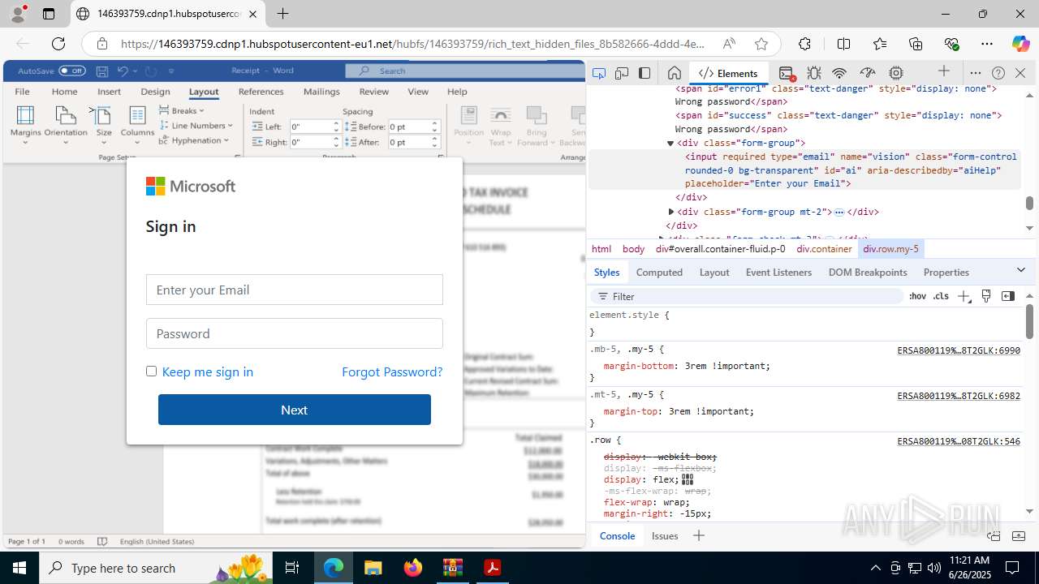1039x584 pixels.
Task: Toggle Read aloud icon in address bar
Action: tap(729, 44)
